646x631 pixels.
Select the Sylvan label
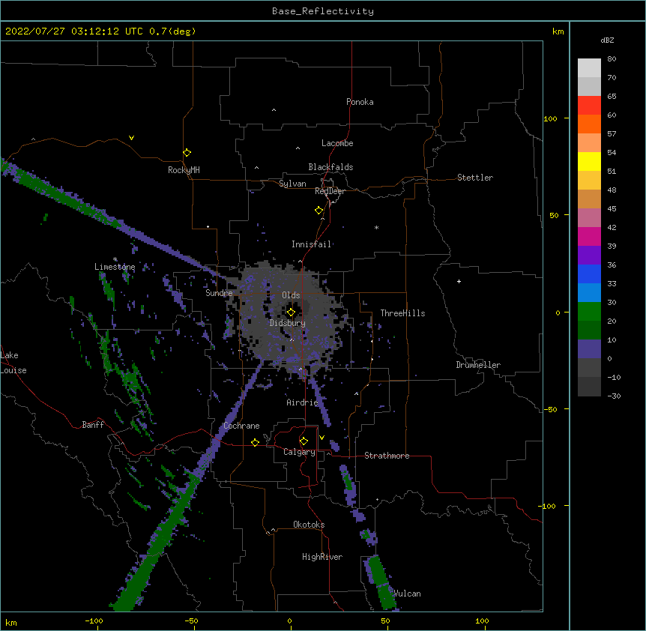pyautogui.click(x=292, y=184)
